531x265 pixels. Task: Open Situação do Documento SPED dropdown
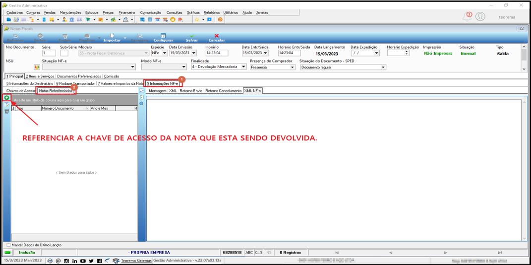point(383,67)
